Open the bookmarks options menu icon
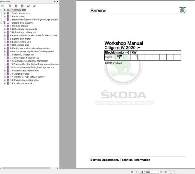 pyautogui.click(x=2, y=6)
